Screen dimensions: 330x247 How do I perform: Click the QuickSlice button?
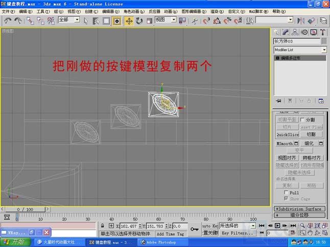[x=288, y=134]
